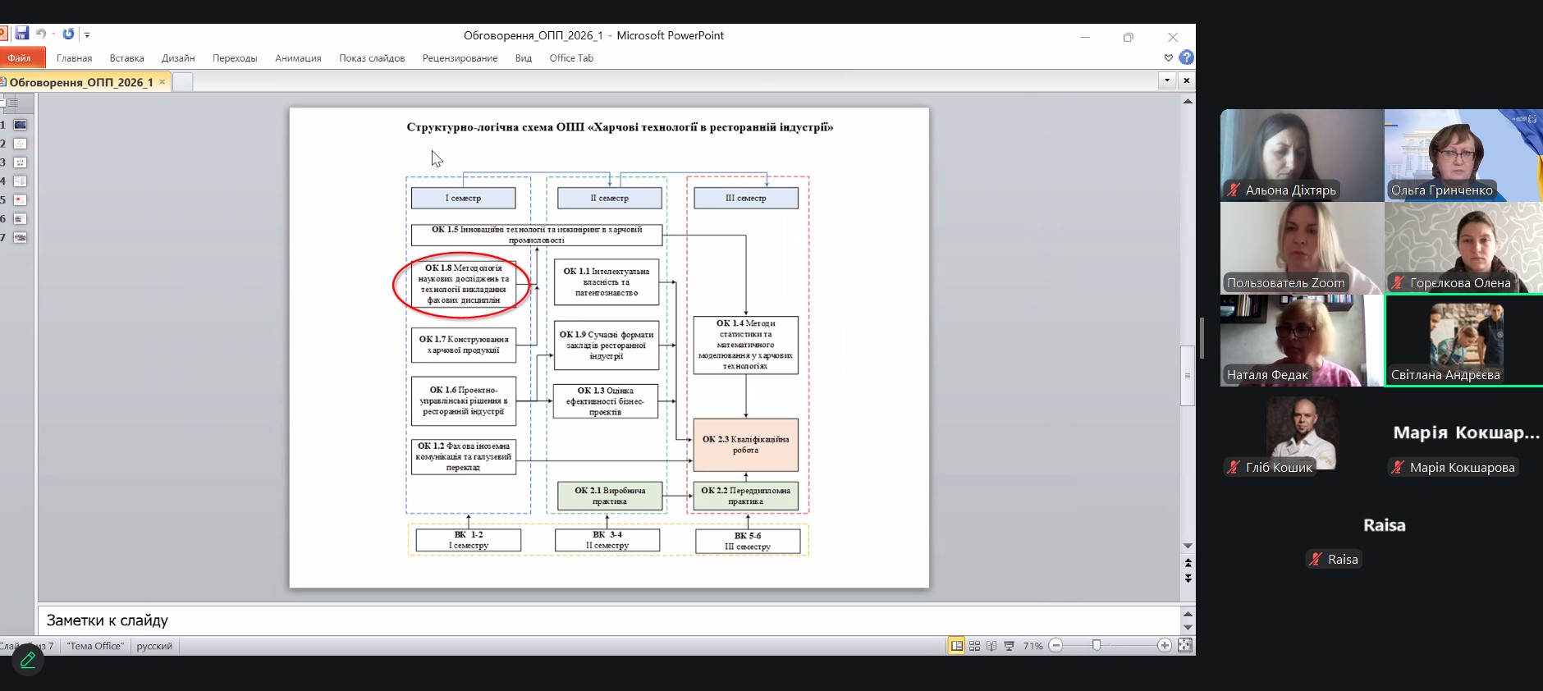The width and height of the screenshot is (1543, 691).
Task: Click the zoom out minus button
Action: click(x=1056, y=646)
